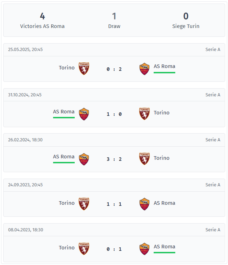Click the 1 Draw stat
The image size is (228, 265).
114,21
